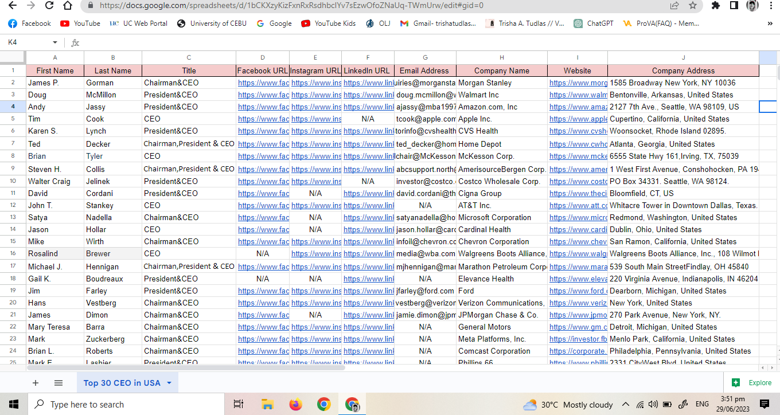Open Windows Task View
Image resolution: width=780 pixels, height=415 pixels.
(239, 404)
